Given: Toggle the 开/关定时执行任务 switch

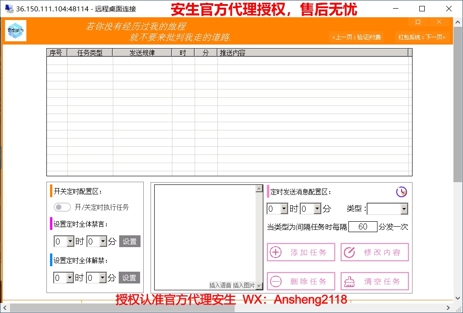Looking at the screenshot, I should tap(62, 207).
